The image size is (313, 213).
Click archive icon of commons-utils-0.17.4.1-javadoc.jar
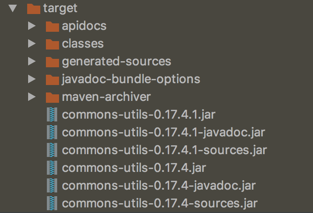52,132
